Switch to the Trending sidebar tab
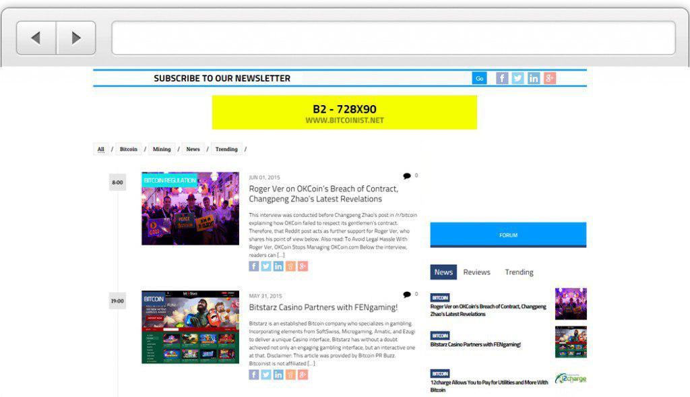The width and height of the screenshot is (690, 397). point(519,272)
